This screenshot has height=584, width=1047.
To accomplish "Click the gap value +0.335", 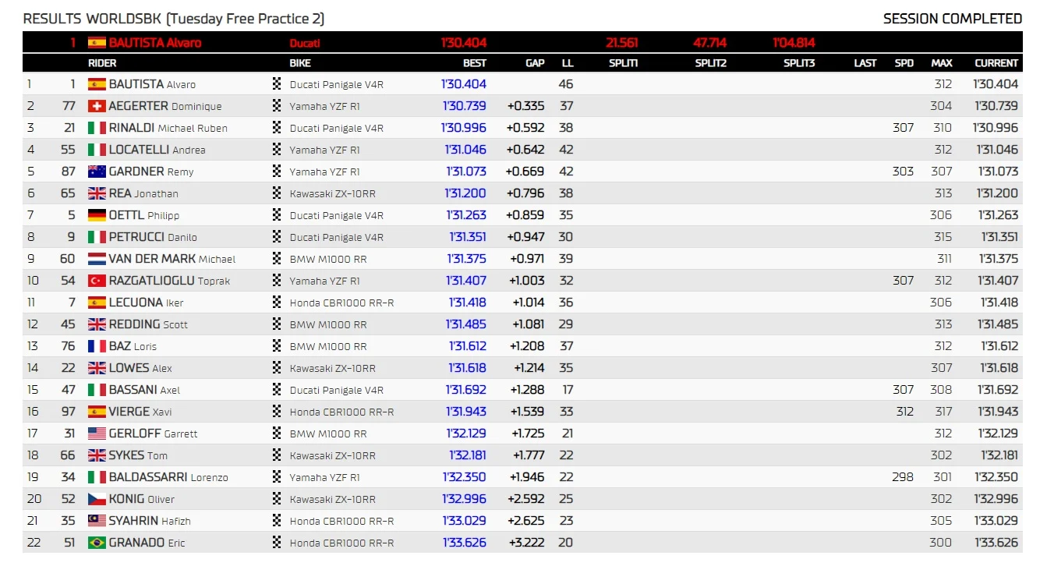I will 525,106.
